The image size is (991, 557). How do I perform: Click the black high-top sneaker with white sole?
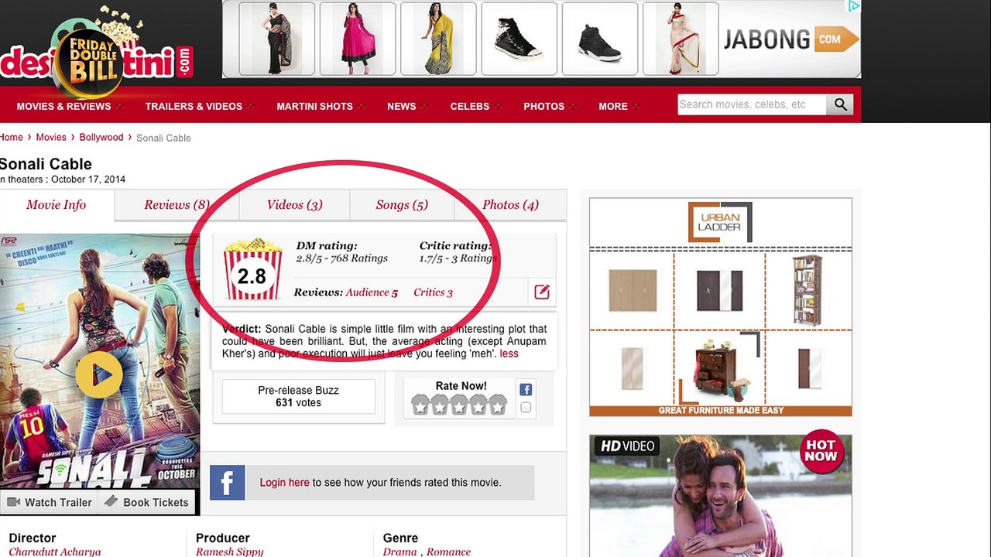pos(519,39)
